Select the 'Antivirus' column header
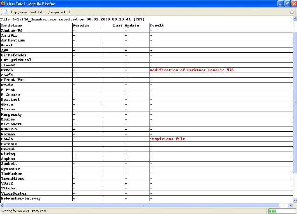This screenshot has width=297, height=214. (x=12, y=26)
